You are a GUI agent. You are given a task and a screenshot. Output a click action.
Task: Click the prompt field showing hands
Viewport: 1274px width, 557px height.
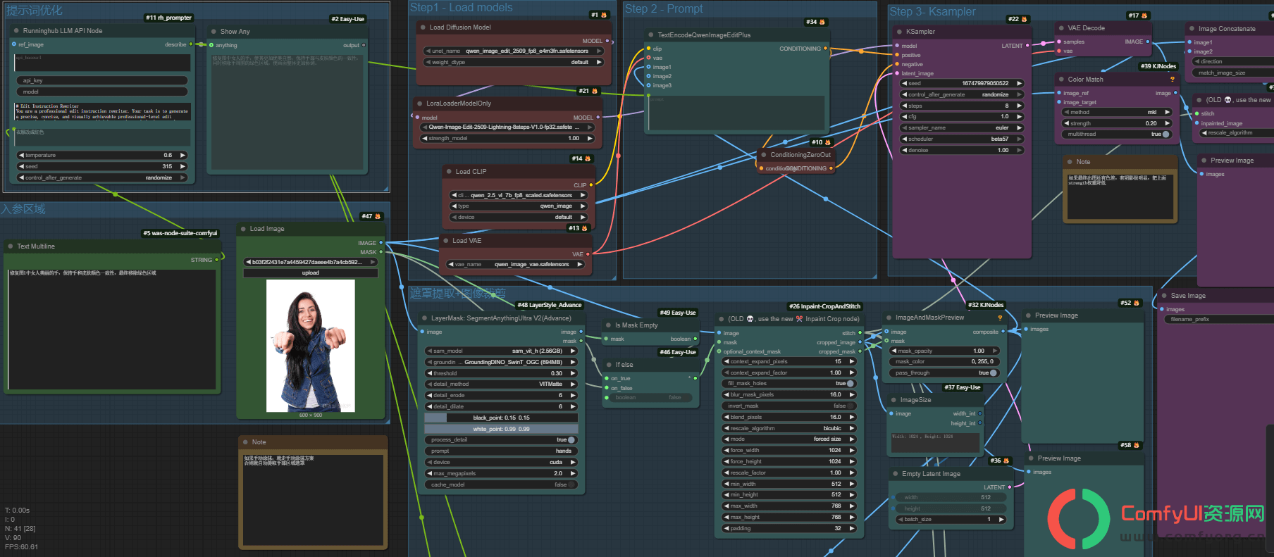(501, 451)
